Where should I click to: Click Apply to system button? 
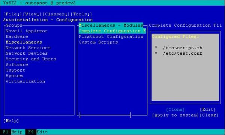coord(175,115)
